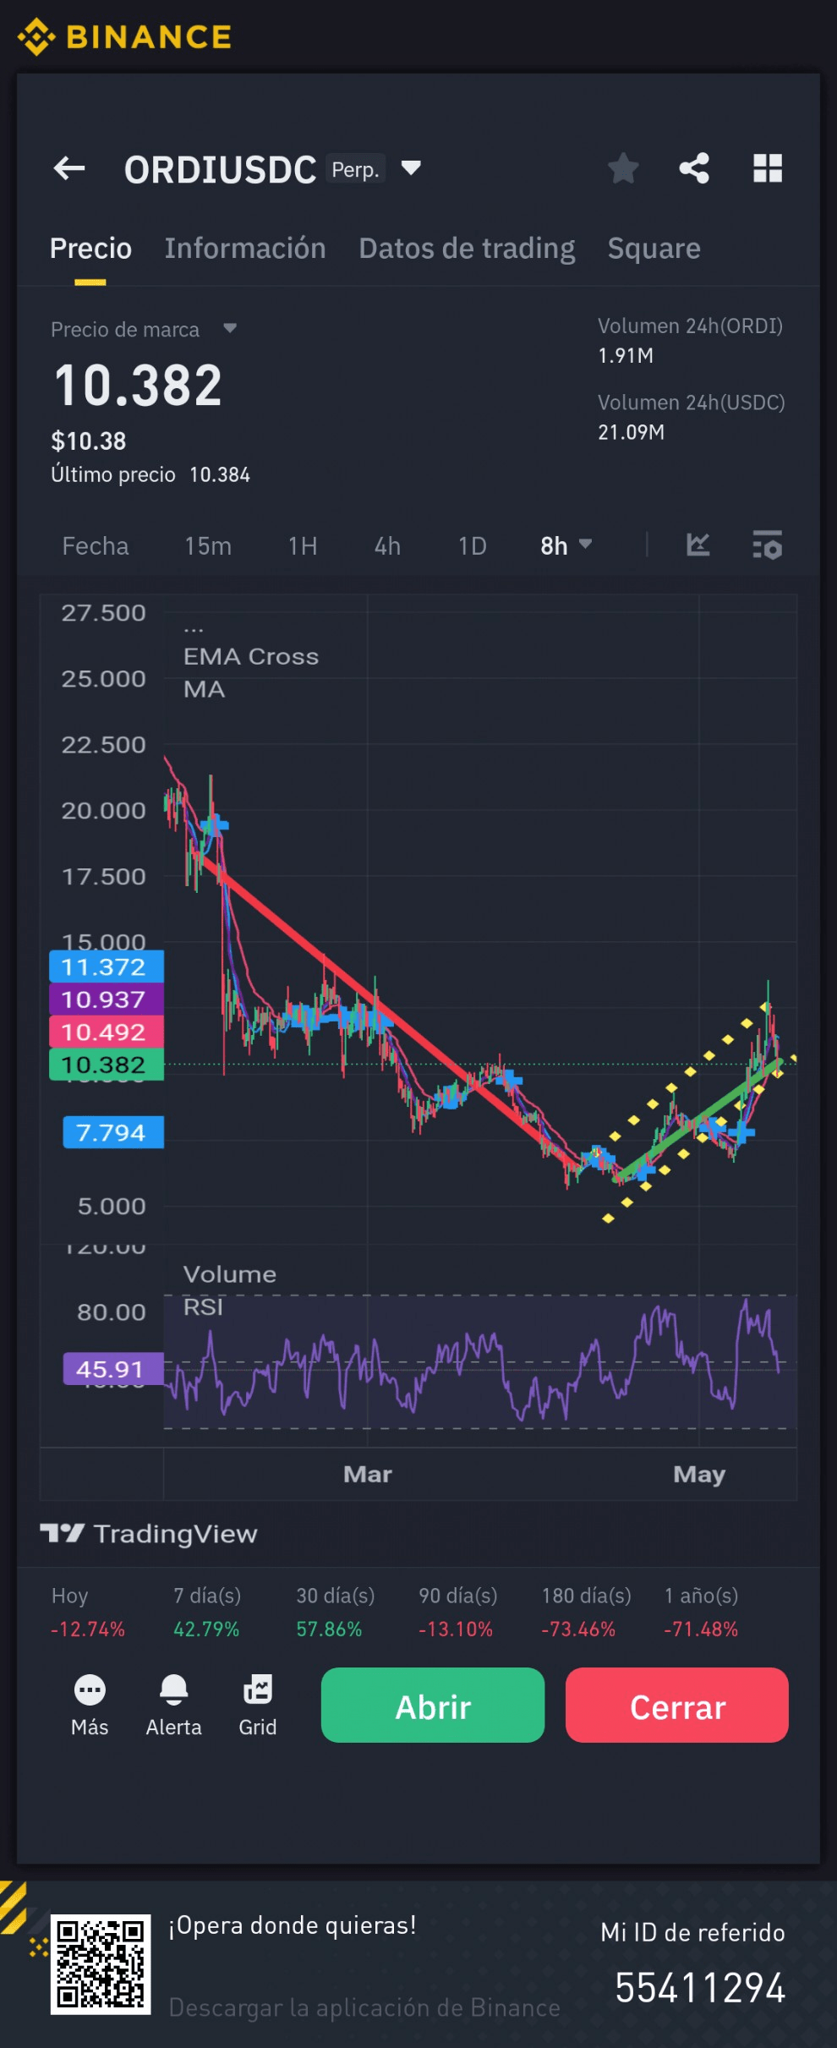Click the referral ID 55411294
Screen dimensions: 837x2048
700,1988
